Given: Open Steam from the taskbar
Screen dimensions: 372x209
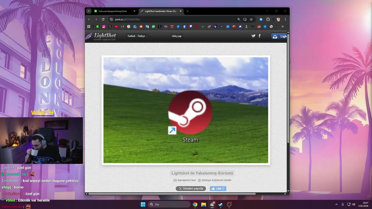Looking at the screenshot, I should [x=221, y=204].
